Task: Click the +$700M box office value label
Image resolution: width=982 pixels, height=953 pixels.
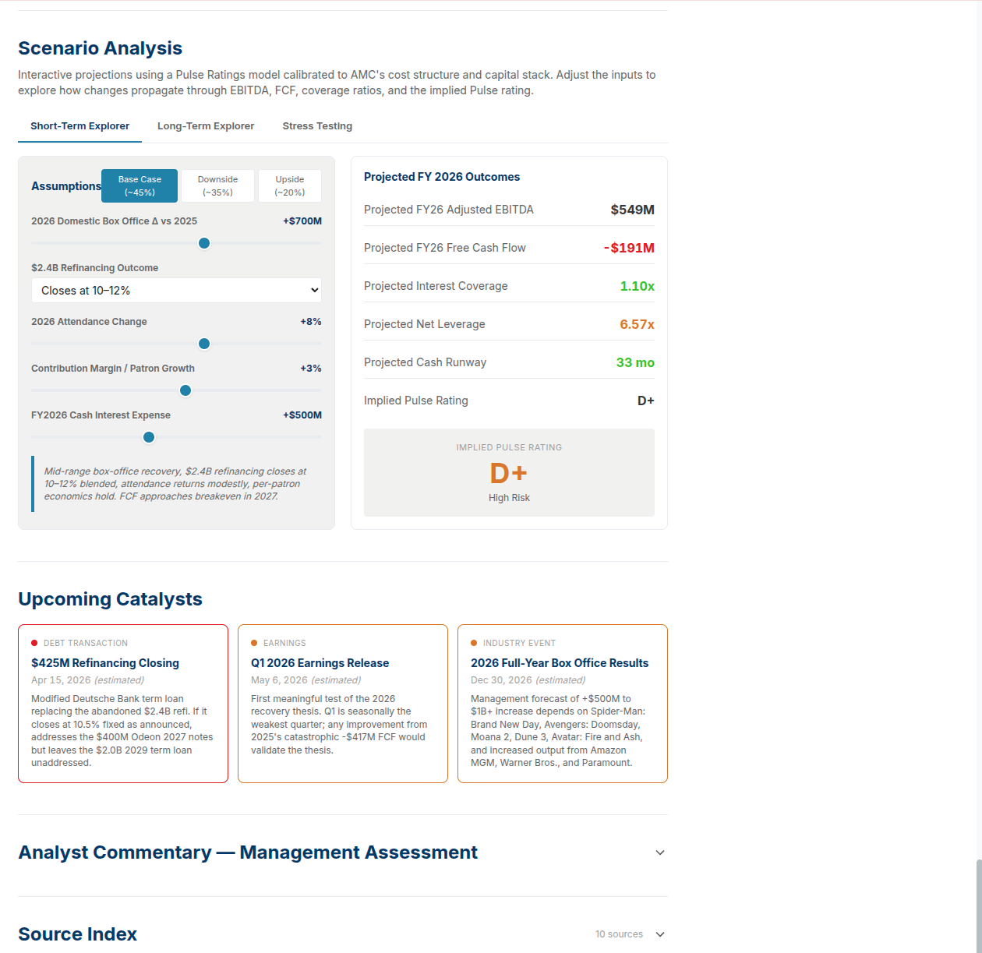Action: click(302, 221)
